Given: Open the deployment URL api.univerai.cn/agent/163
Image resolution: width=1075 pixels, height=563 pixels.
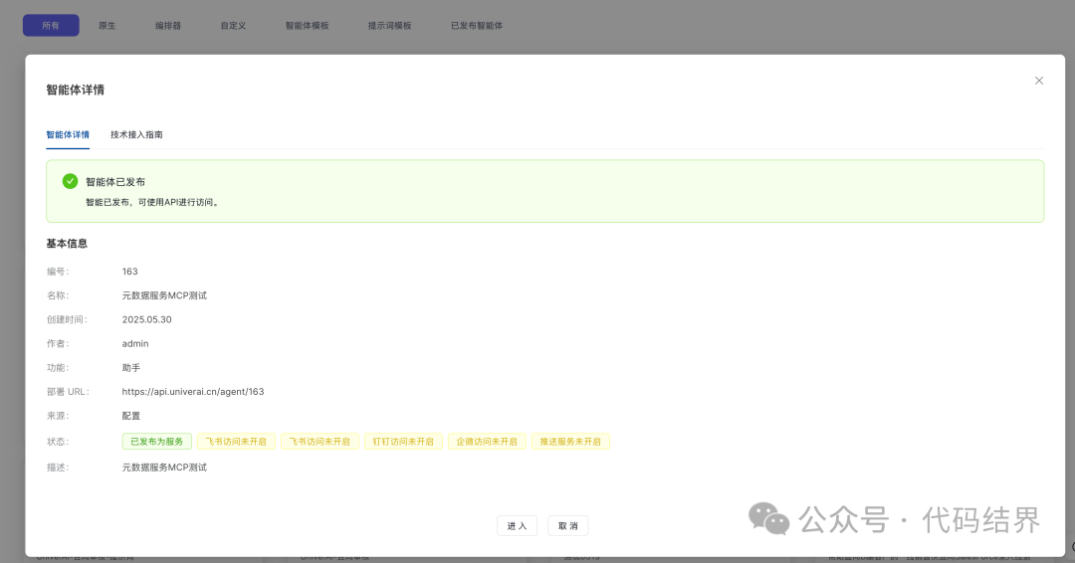Looking at the screenshot, I should pos(192,392).
